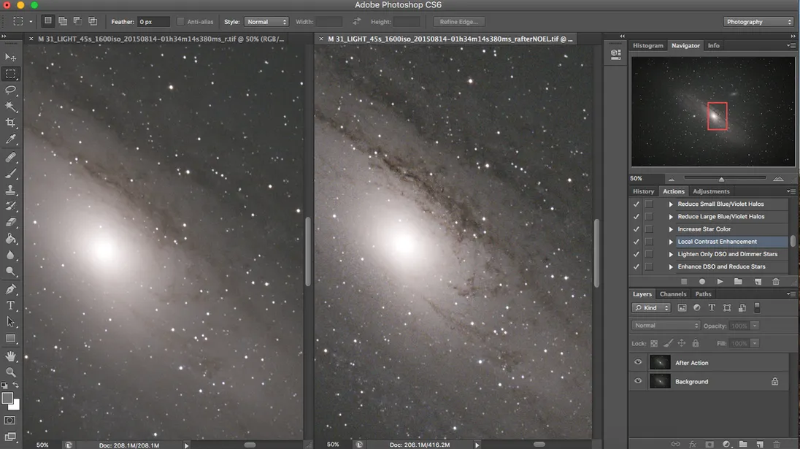This screenshot has height=449, width=800.
Task: Toggle Quick Mask mode
Action: pyautogui.click(x=10, y=421)
